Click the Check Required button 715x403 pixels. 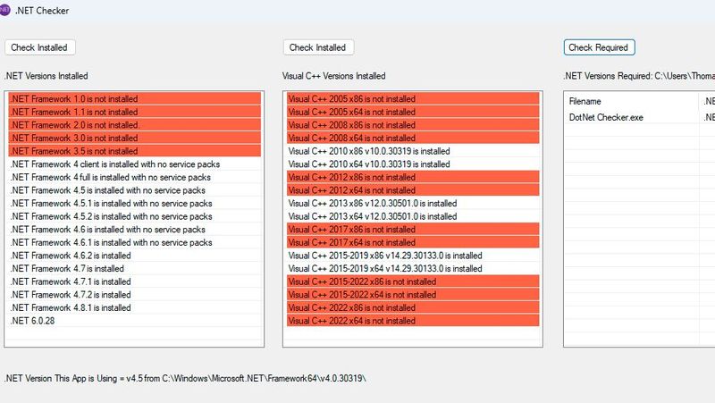point(599,47)
